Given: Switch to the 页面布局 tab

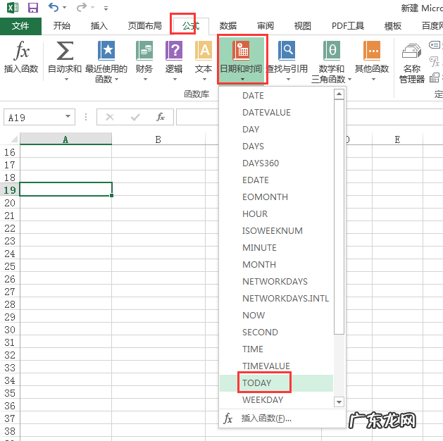Looking at the screenshot, I should click(145, 26).
